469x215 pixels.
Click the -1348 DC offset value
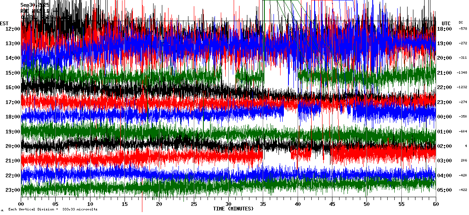(x=462, y=73)
